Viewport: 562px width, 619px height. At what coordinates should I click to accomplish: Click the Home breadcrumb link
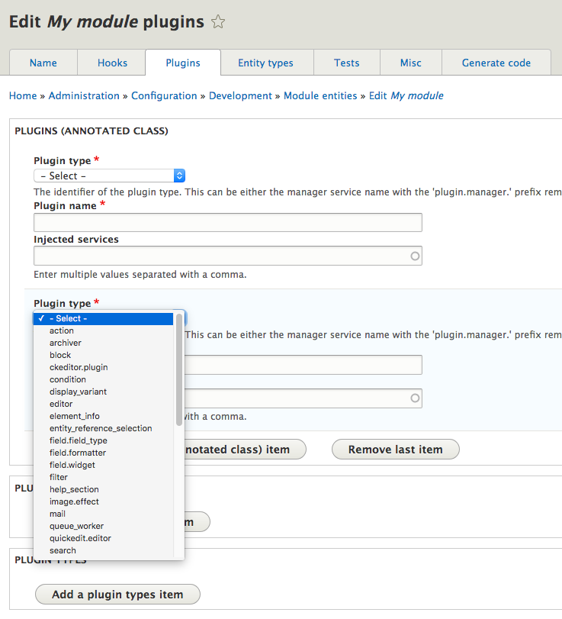point(23,95)
